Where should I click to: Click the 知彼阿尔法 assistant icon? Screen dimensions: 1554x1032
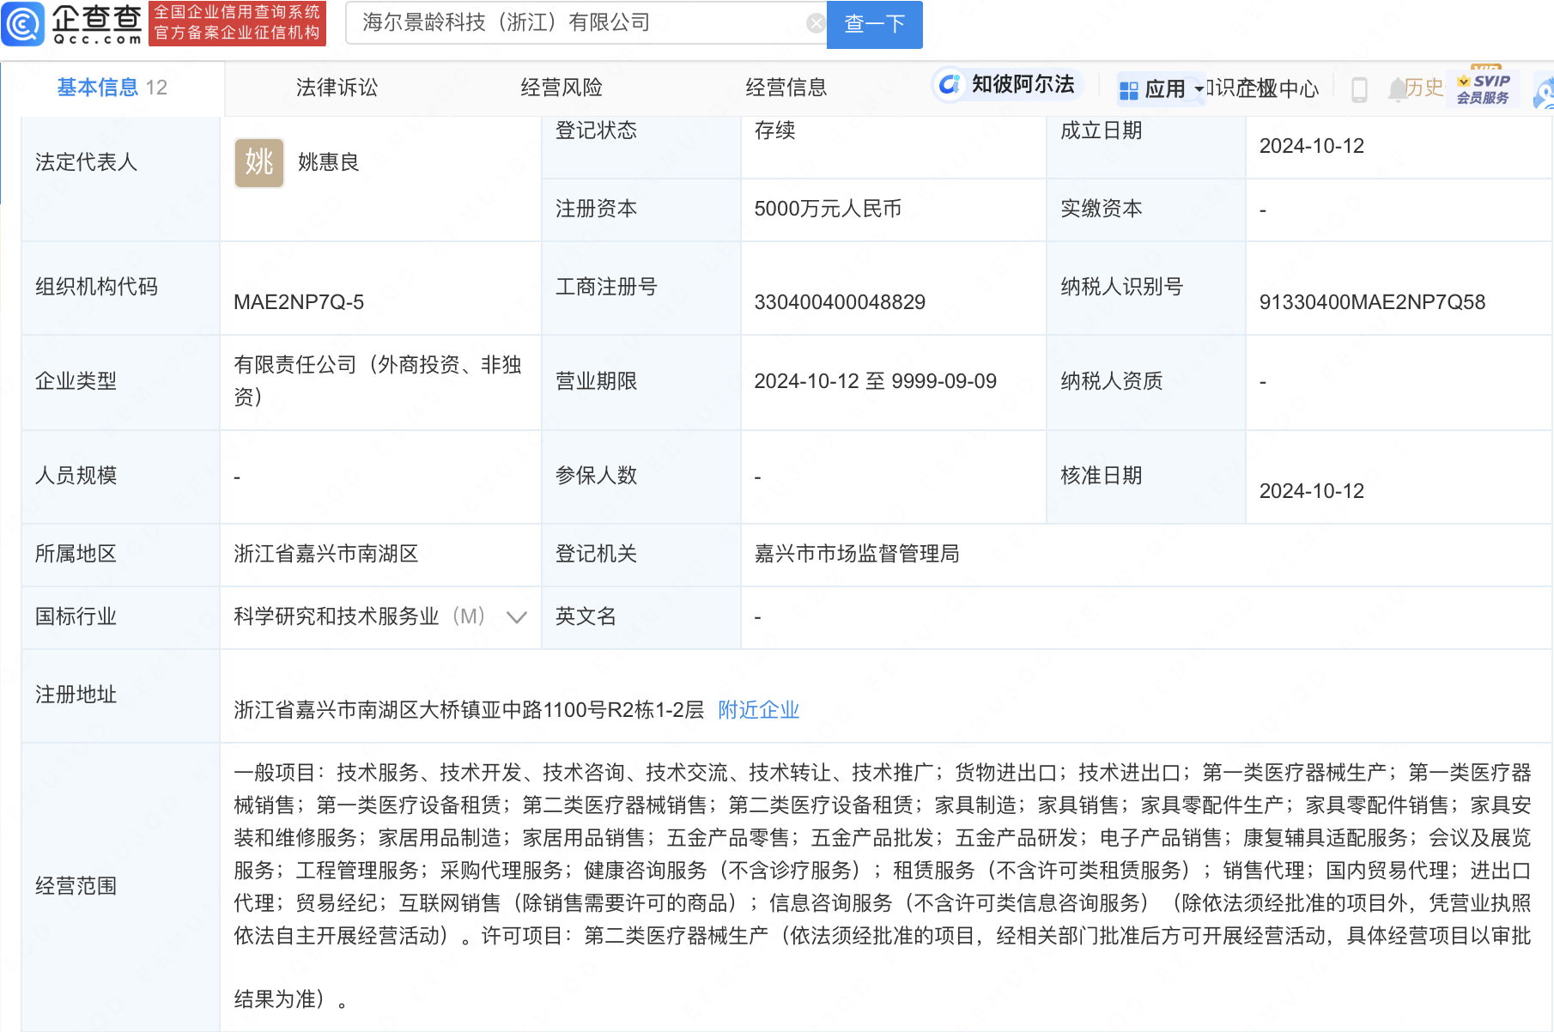[x=948, y=86]
